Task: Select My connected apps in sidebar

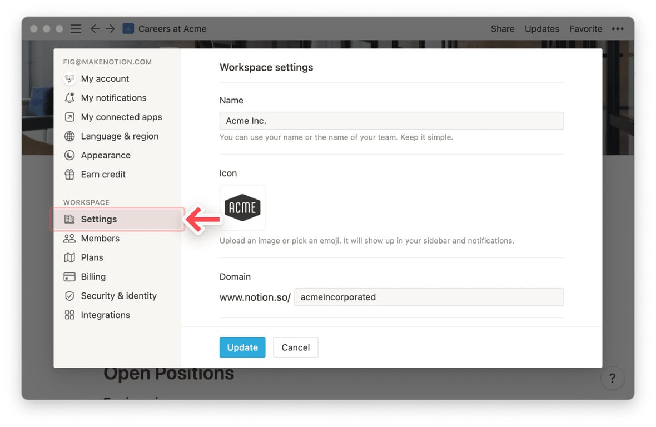Action: [x=121, y=117]
